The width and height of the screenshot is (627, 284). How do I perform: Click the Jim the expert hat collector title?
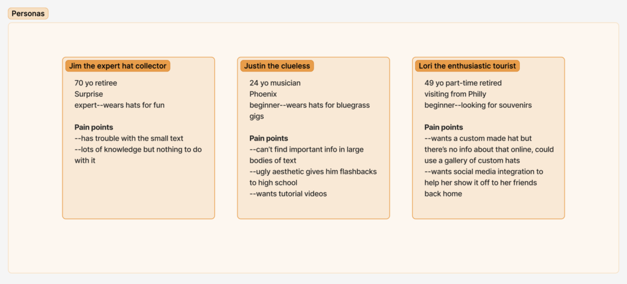(x=118, y=65)
